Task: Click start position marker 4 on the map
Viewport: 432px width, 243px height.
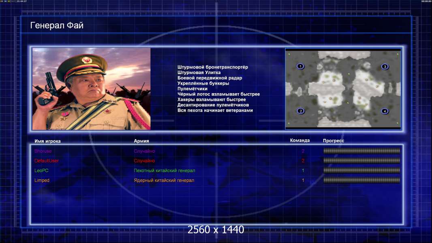Action: click(385, 111)
